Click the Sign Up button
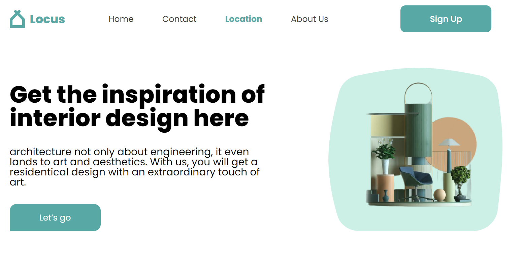Image resolution: width=521 pixels, height=269 pixels. tap(446, 19)
